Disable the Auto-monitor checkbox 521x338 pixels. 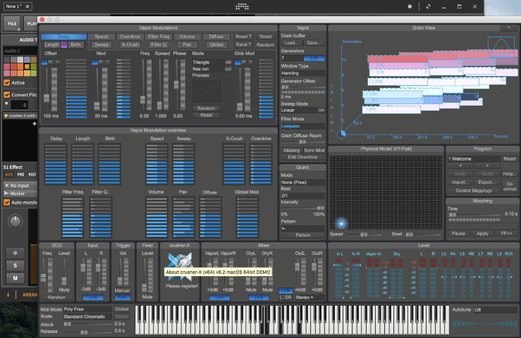pos(6,202)
